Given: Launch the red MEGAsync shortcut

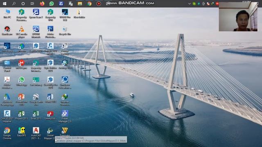Looking at the screenshot, I should tap(22, 65).
